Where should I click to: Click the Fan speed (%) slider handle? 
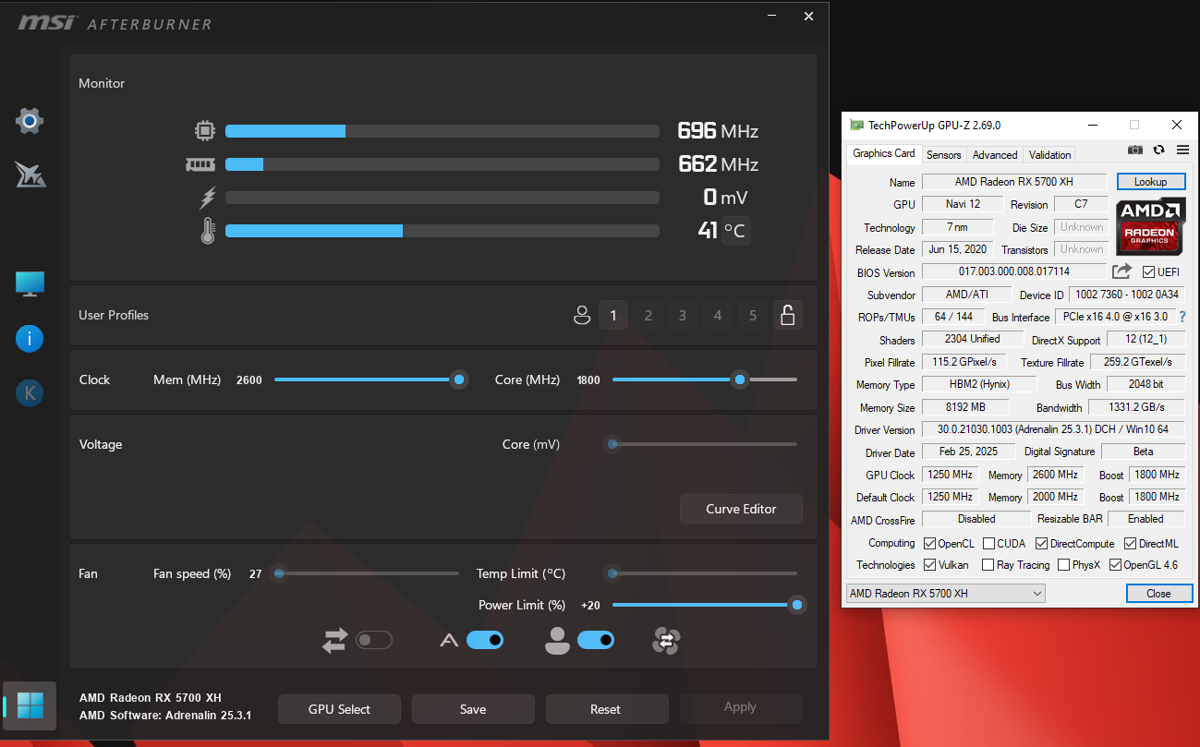279,573
